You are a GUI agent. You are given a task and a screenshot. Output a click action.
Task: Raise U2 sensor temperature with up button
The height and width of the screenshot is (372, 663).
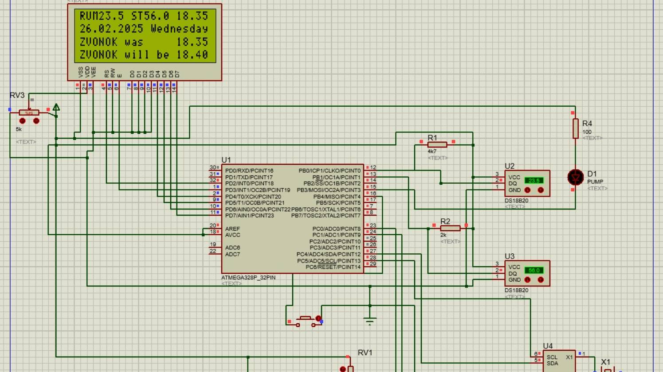tap(541, 190)
